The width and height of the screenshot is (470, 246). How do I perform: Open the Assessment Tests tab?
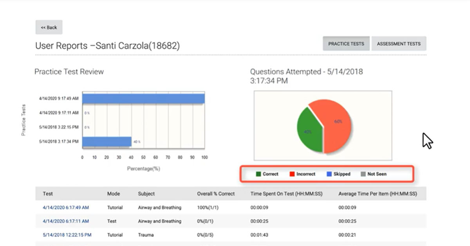tap(399, 44)
